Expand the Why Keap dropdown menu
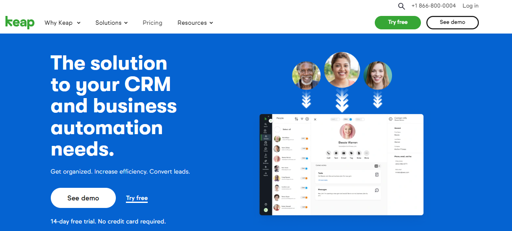Viewport: 512px width, 231px height. tap(63, 23)
